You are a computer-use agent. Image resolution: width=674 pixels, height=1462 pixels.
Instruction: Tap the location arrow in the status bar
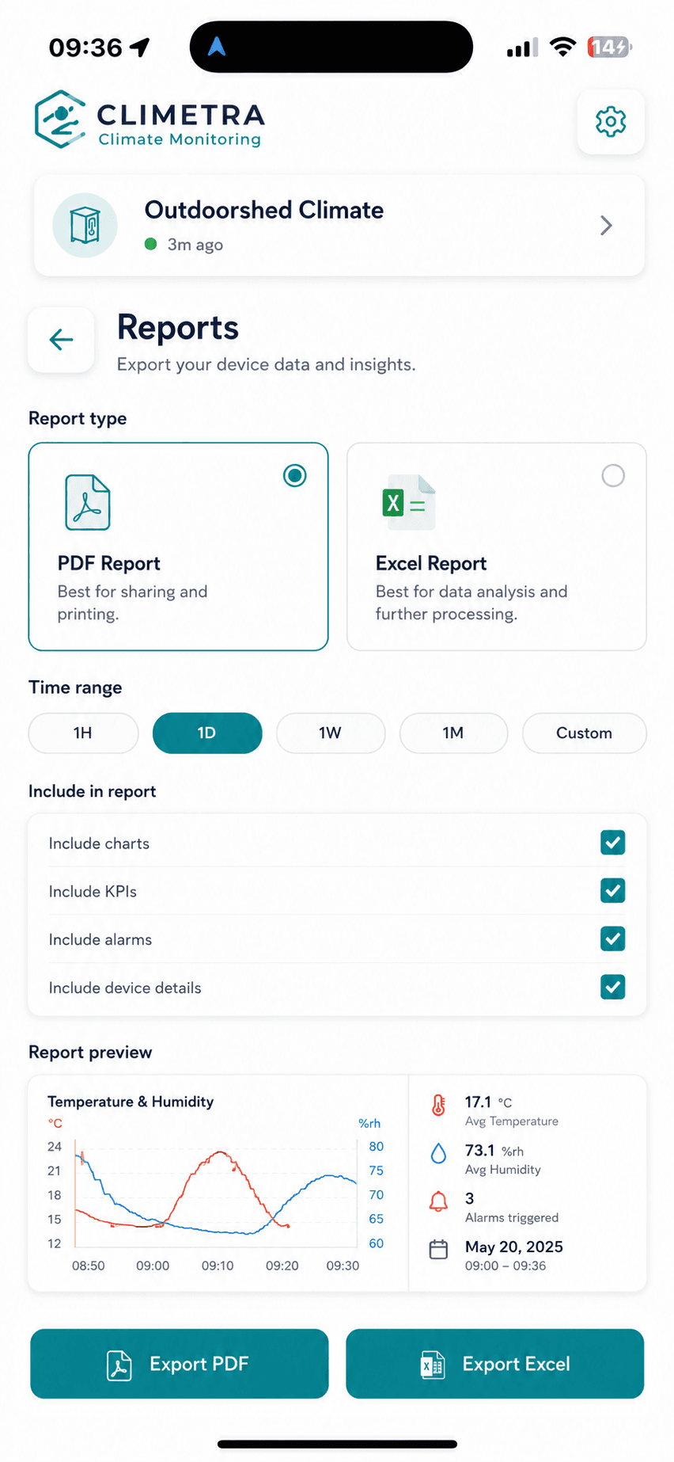pos(140,48)
